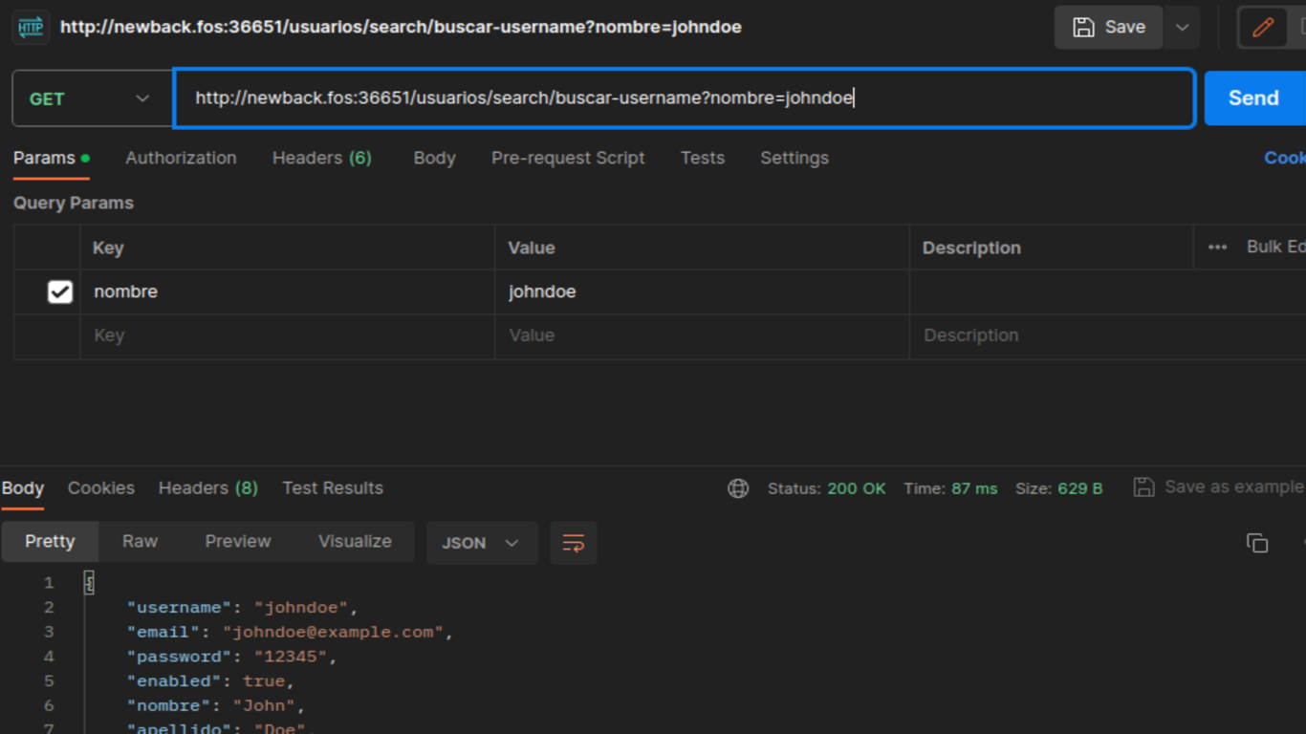
Task: Click the pencil edit icon
Action: pyautogui.click(x=1262, y=27)
